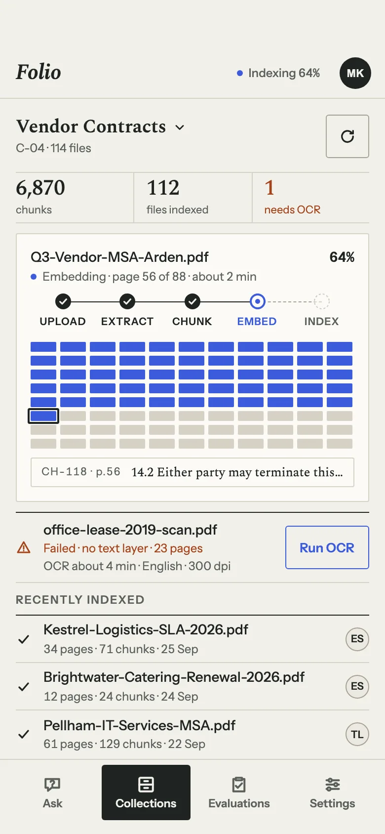The height and width of the screenshot is (834, 385).
Task: Click the RECENTLY INDEXED heading
Action: pos(80,600)
